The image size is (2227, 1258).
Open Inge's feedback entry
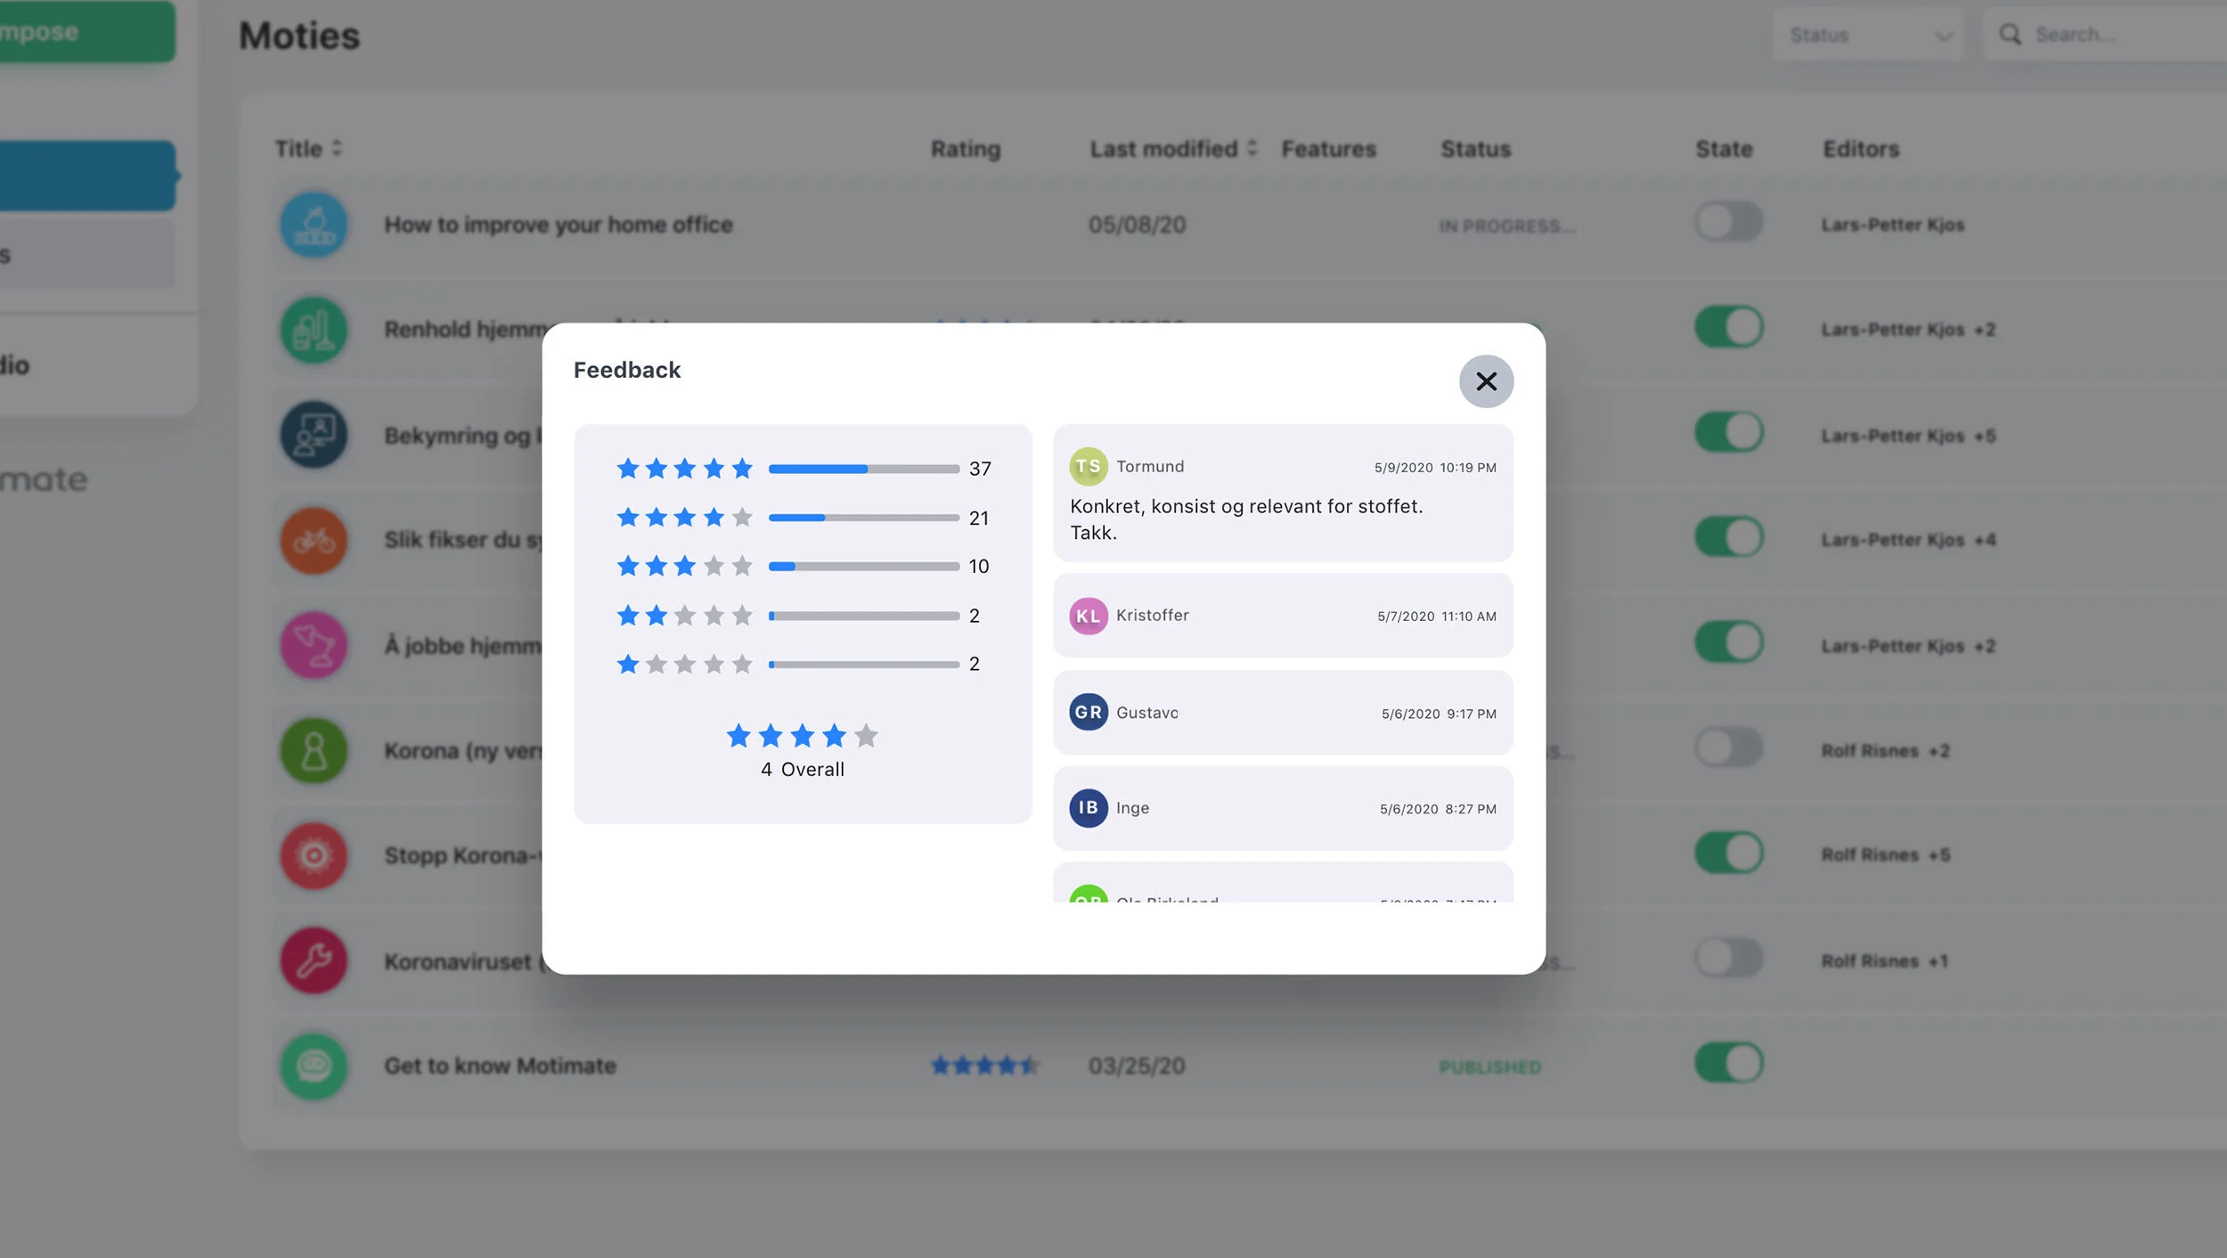pyautogui.click(x=1282, y=808)
